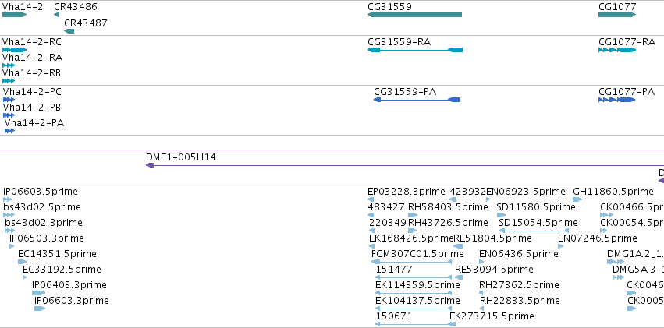
Task: Click the EN07246.5prime EST label
Action: click(598, 238)
